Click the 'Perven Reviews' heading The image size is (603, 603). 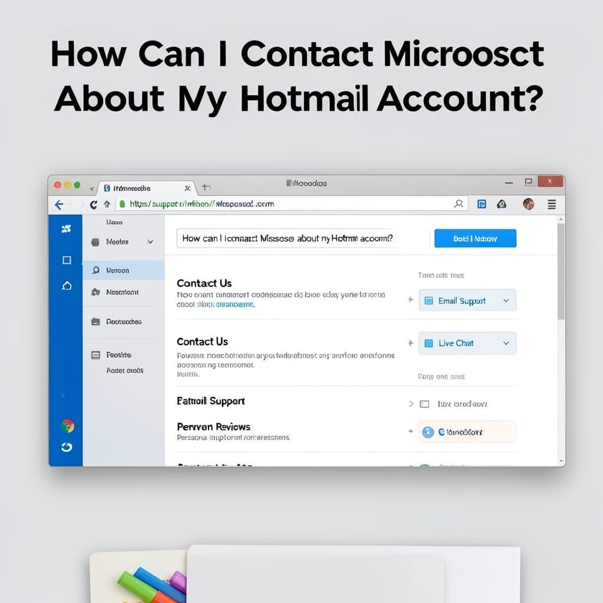[213, 427]
